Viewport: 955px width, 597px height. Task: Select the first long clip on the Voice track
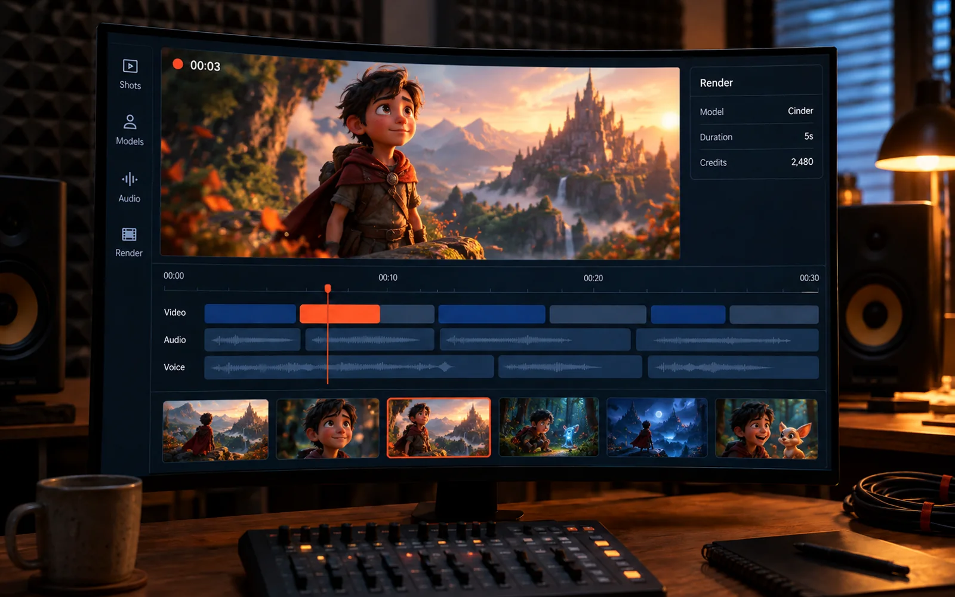pyautogui.click(x=349, y=367)
